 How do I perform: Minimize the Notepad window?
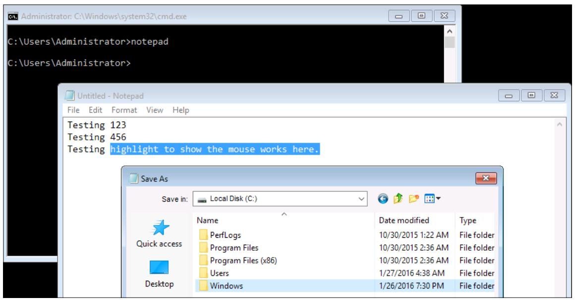(509, 95)
